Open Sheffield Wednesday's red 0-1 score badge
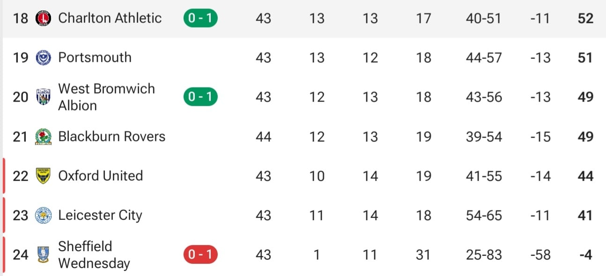Viewport: 606px width, 276px height. [x=200, y=254]
